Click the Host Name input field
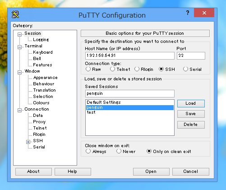Image resolution: width=226 pixels, height=190 pixels. pos(130,56)
